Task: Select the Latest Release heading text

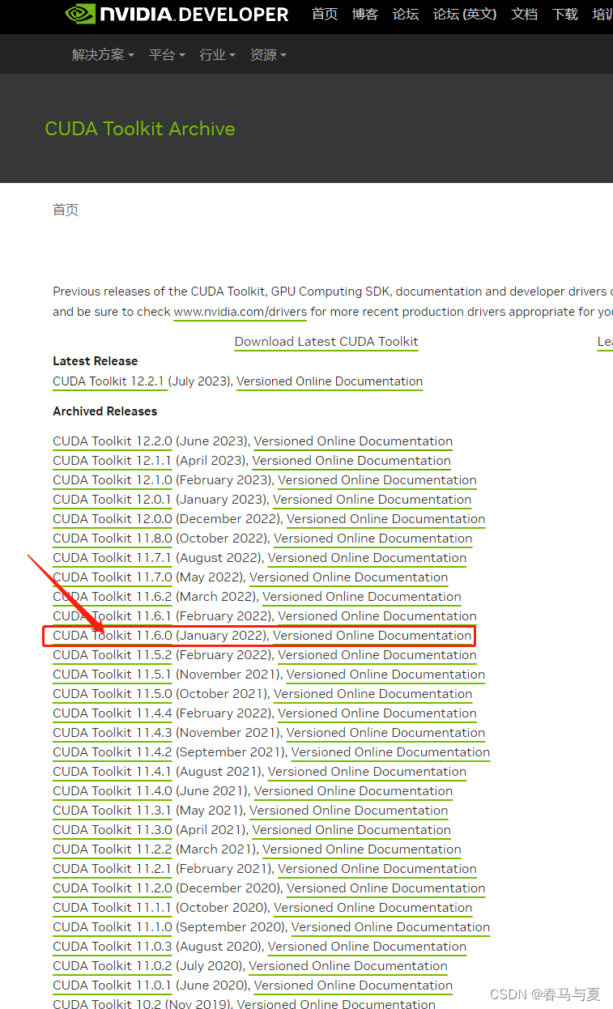Action: coord(96,361)
